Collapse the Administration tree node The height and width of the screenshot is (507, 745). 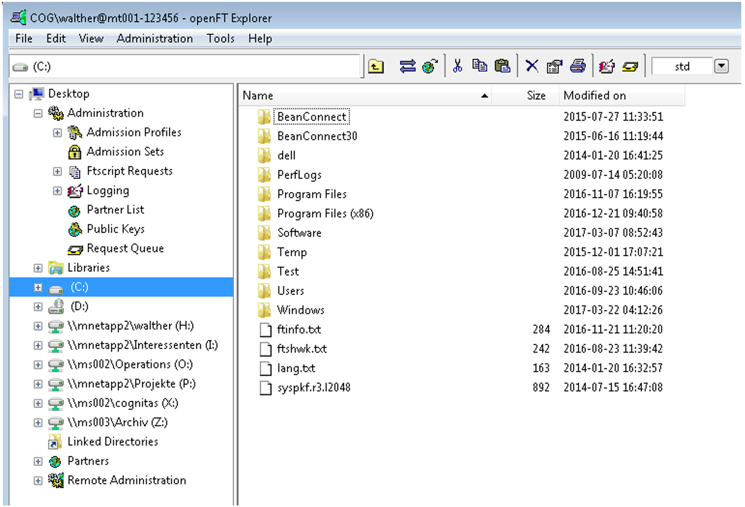point(38,113)
